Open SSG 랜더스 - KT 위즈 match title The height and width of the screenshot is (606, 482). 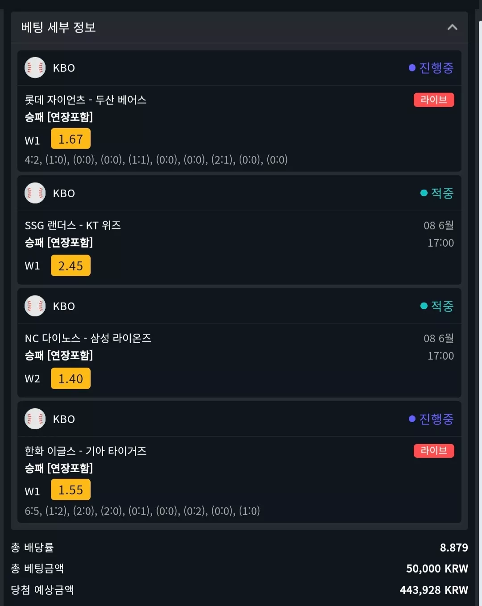(x=73, y=225)
